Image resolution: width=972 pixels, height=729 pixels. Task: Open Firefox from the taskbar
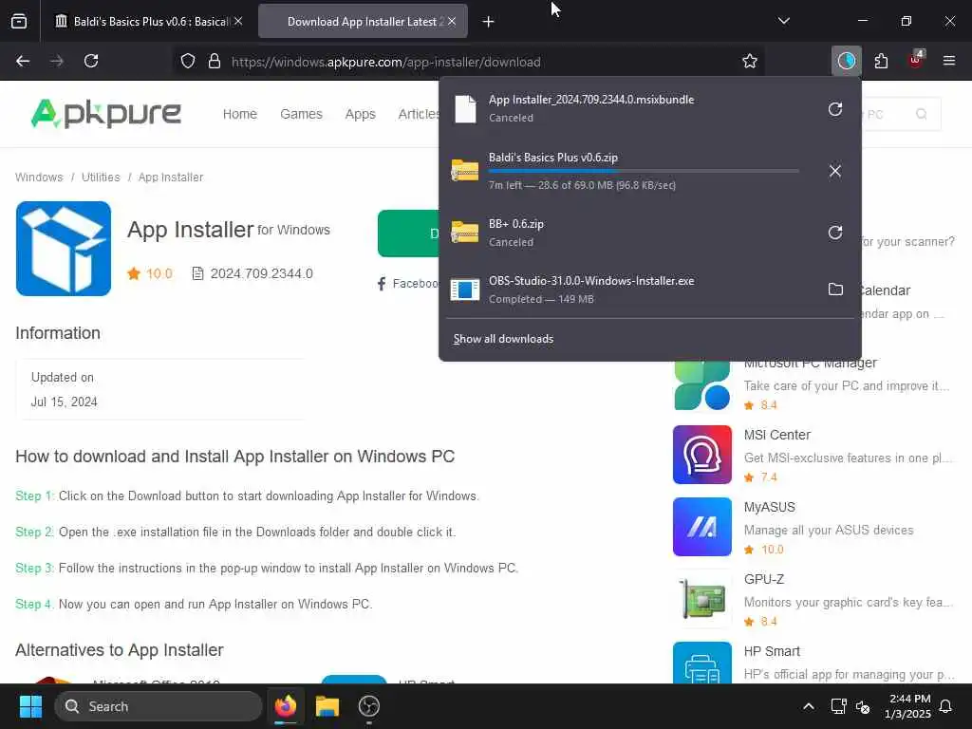(286, 706)
